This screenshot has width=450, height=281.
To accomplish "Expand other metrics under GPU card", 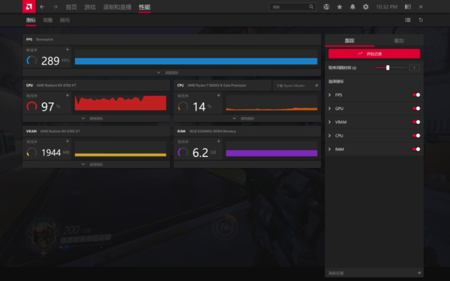I will 96,118.
